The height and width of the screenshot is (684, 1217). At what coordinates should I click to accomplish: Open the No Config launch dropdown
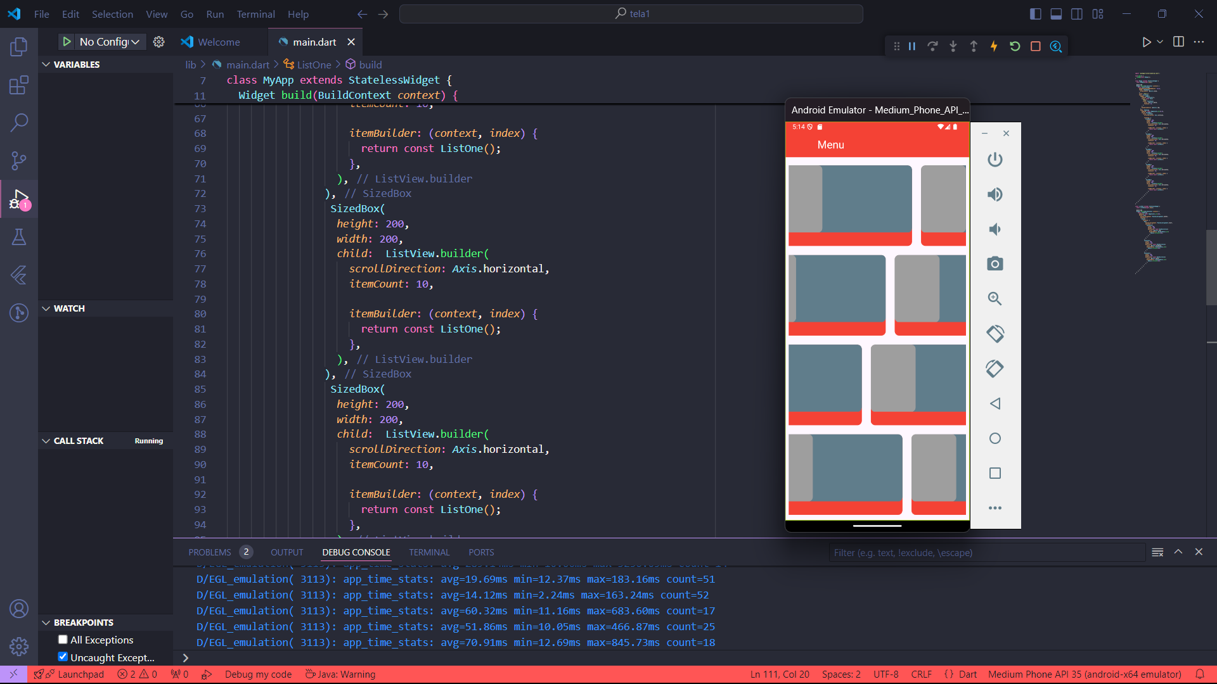pos(110,42)
